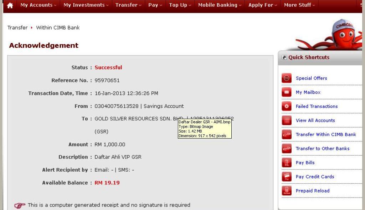Open the Special Offers link
The height and width of the screenshot is (210, 365).
pos(311,78)
